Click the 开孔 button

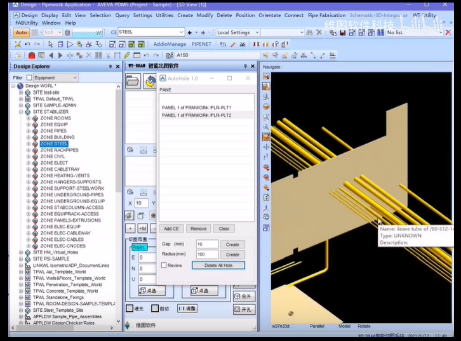coord(244,309)
